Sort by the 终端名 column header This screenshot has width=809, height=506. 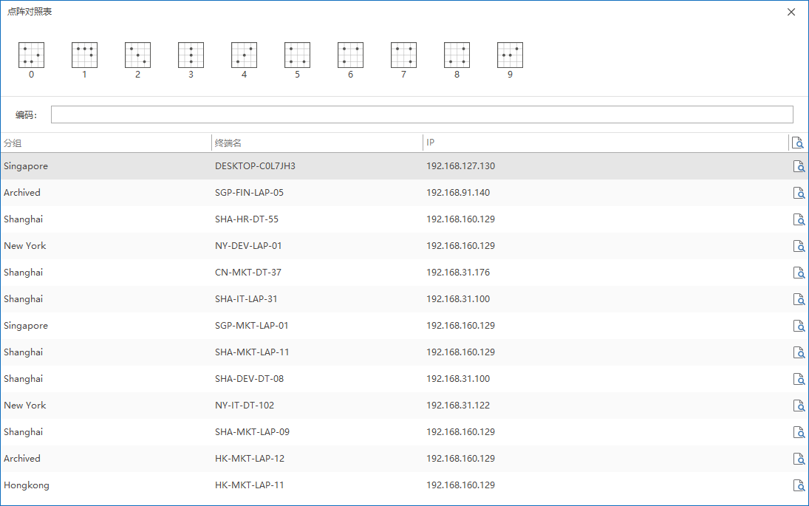pos(317,143)
